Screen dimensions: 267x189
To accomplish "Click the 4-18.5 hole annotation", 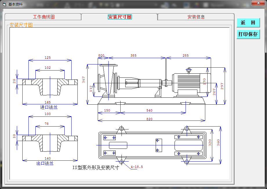I will (x=137, y=167).
